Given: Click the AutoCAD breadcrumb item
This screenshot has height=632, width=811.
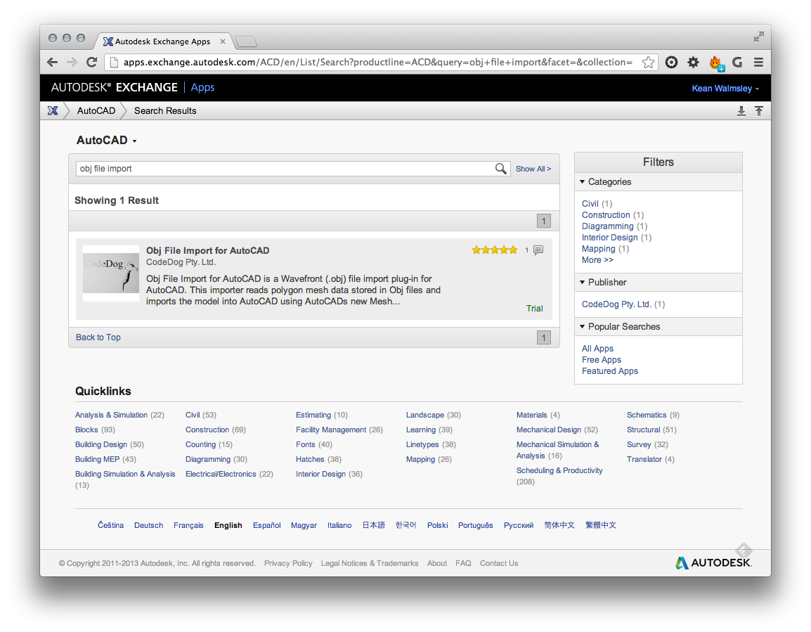Looking at the screenshot, I should [96, 111].
